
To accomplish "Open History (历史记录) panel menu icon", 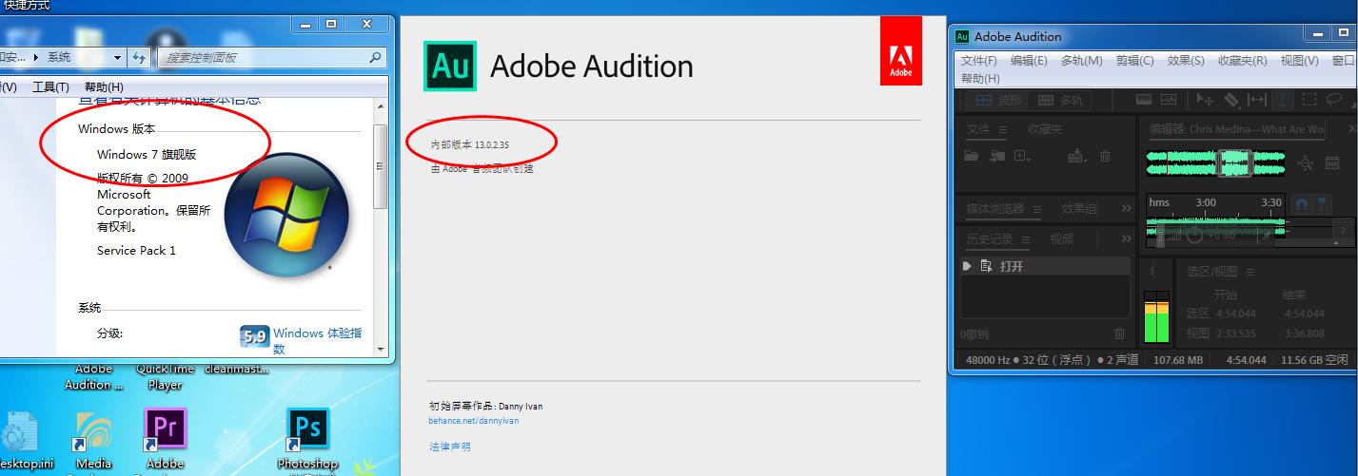I will coord(1024,239).
